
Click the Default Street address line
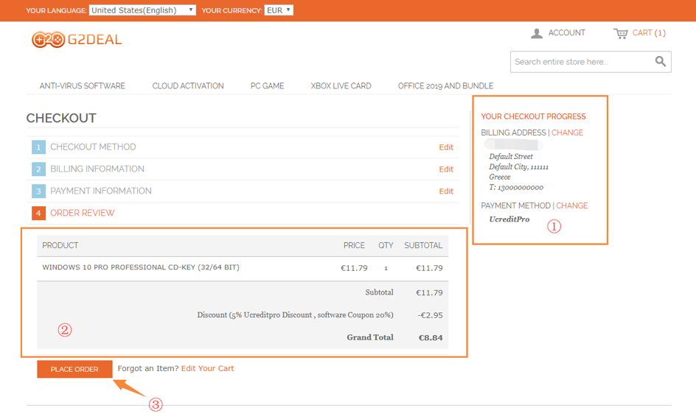(510, 157)
